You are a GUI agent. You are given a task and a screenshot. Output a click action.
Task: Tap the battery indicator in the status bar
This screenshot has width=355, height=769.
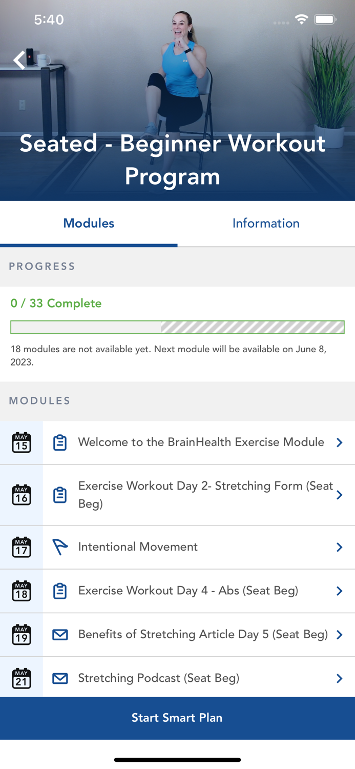tap(325, 19)
